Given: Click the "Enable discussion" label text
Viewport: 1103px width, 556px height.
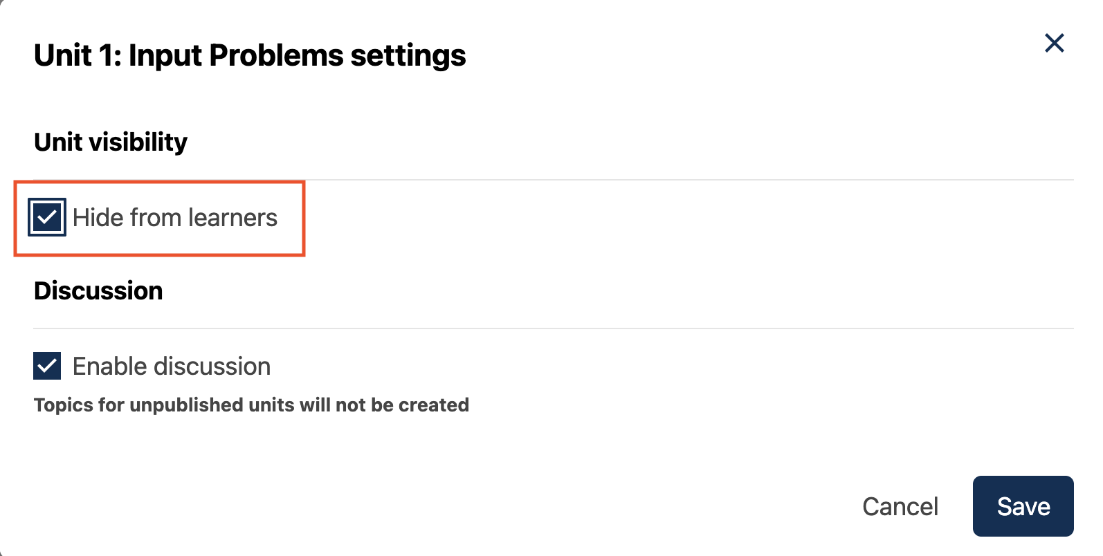Looking at the screenshot, I should point(172,367).
